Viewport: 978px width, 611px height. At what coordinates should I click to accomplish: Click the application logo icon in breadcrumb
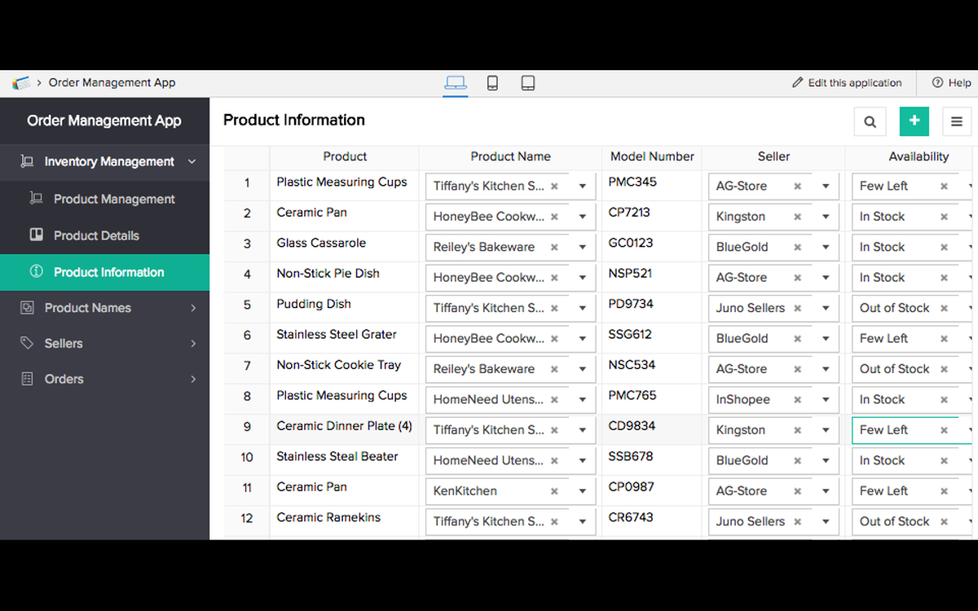[x=21, y=82]
